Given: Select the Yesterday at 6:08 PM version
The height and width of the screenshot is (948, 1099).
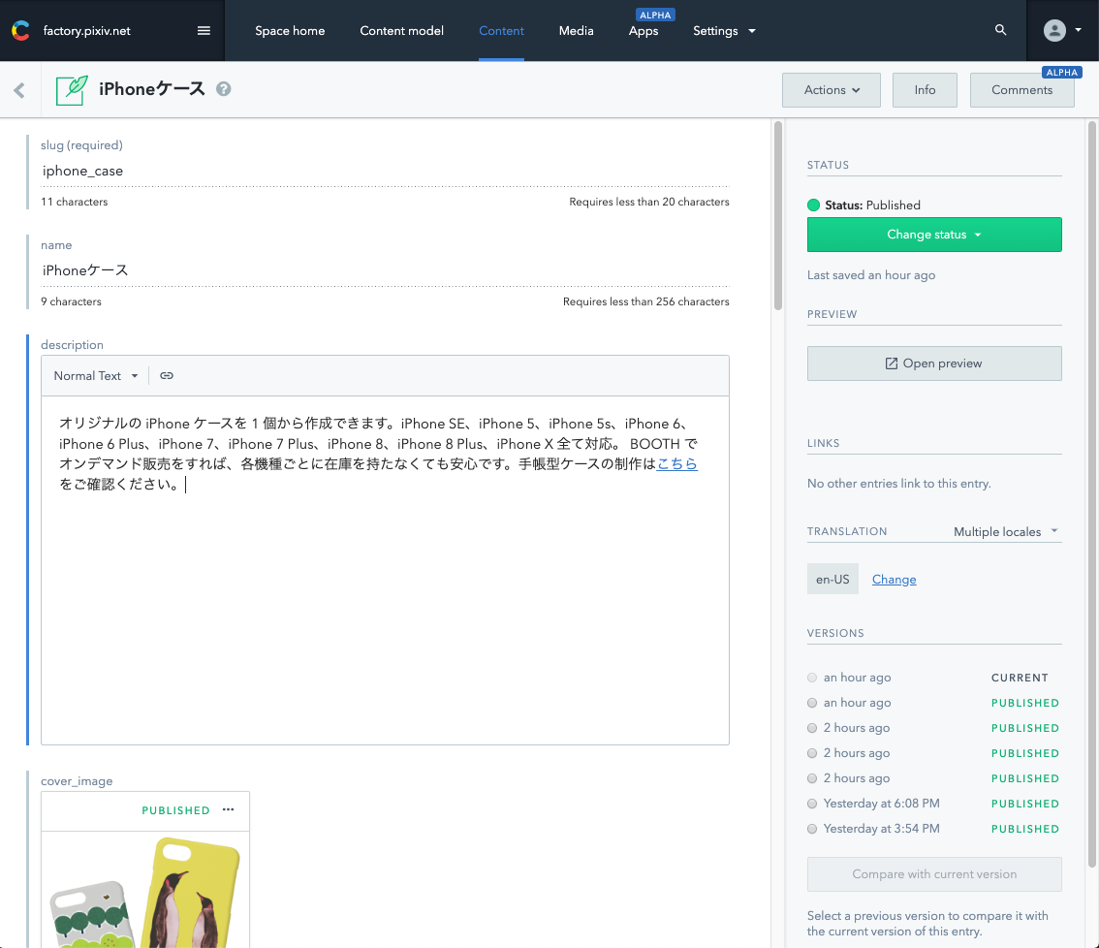Looking at the screenshot, I should (812, 804).
